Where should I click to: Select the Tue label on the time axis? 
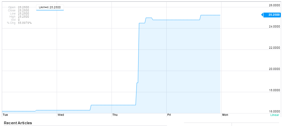[x=5, y=115]
